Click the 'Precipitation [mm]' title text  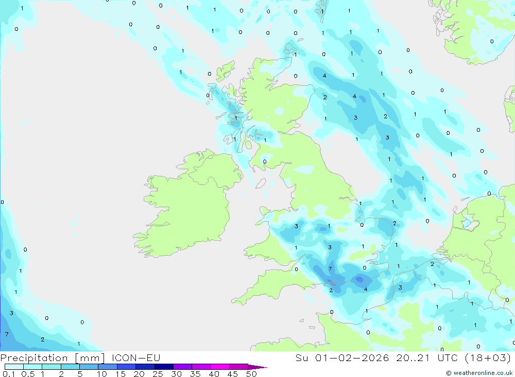(53, 357)
